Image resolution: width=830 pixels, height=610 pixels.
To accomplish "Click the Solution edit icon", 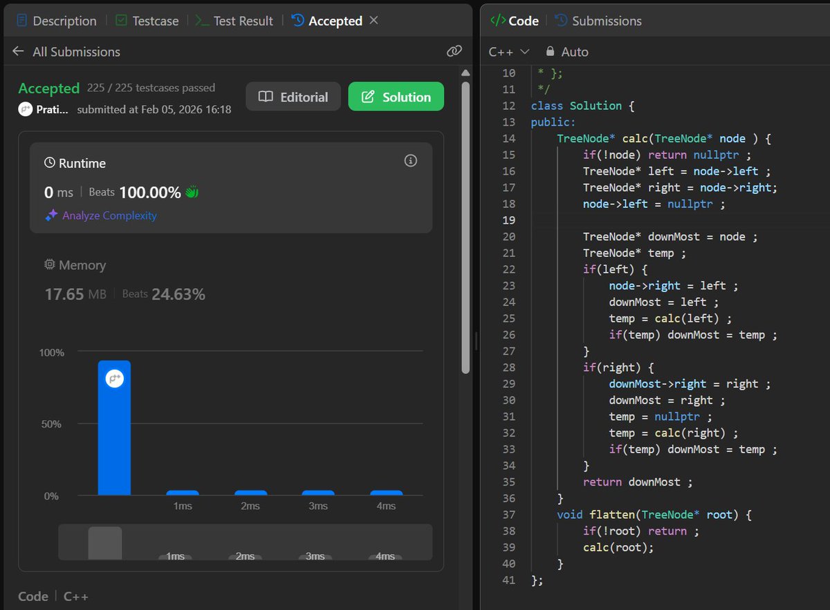I will coord(368,97).
